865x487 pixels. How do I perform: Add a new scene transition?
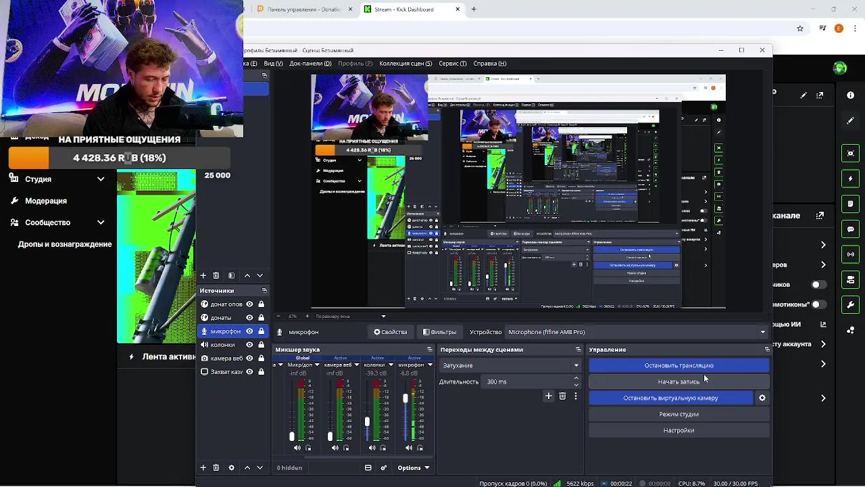[x=549, y=396]
